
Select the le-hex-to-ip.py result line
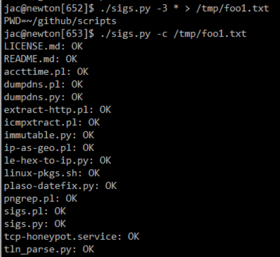(x=58, y=161)
